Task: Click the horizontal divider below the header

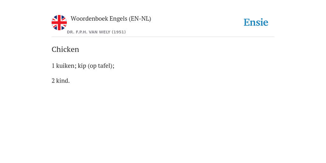Action: coord(163,37)
